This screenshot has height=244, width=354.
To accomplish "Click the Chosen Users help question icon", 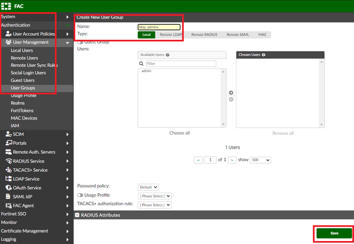I will [x=264, y=55].
